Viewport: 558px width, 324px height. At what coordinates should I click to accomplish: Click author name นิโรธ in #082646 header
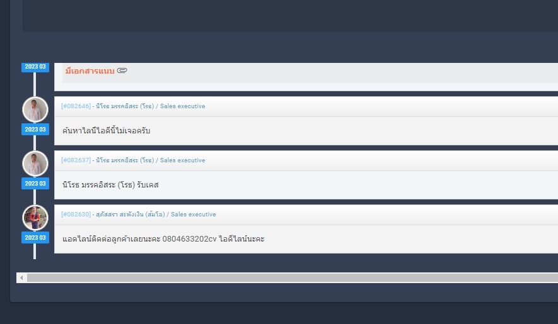[x=125, y=106]
